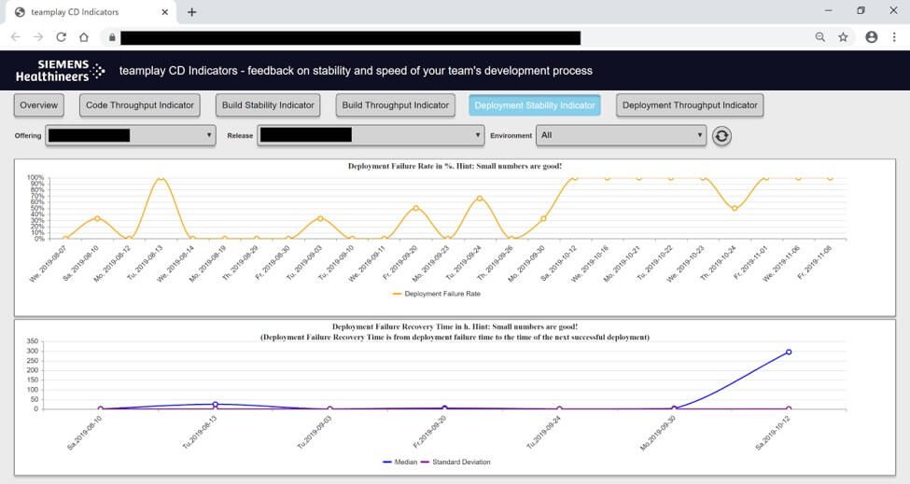Click the Deployment Failure Recovery Time chart title

coord(455,327)
